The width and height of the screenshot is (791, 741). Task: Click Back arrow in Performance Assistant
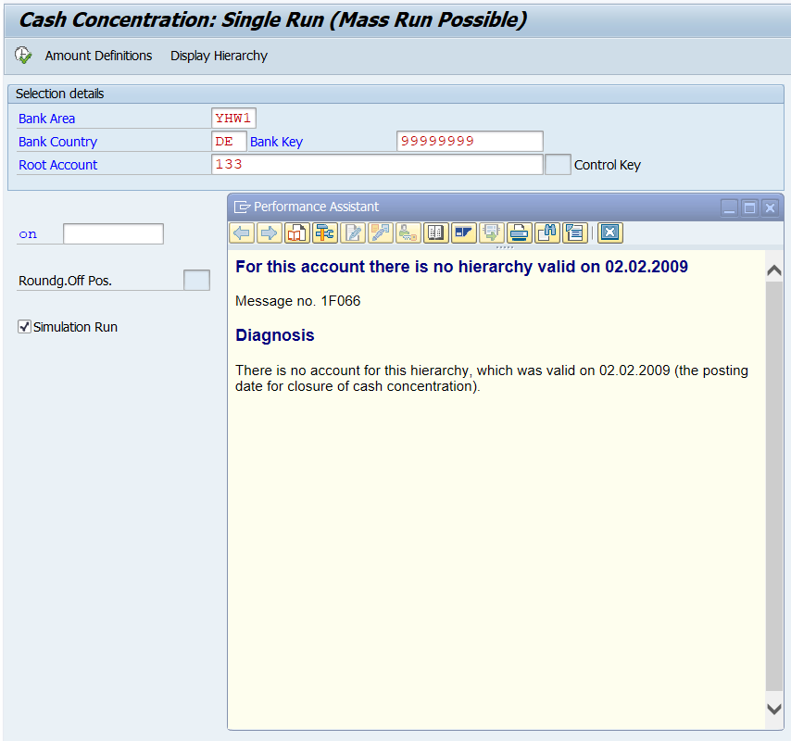(x=242, y=233)
